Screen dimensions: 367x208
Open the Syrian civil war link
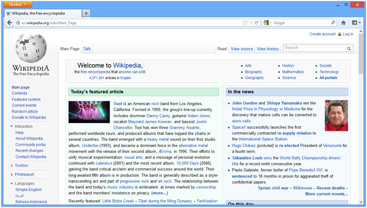click(x=273, y=188)
